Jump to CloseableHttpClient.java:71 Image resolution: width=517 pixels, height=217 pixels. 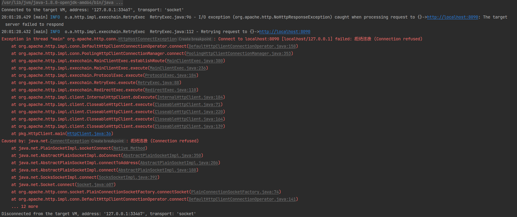(x=188, y=104)
